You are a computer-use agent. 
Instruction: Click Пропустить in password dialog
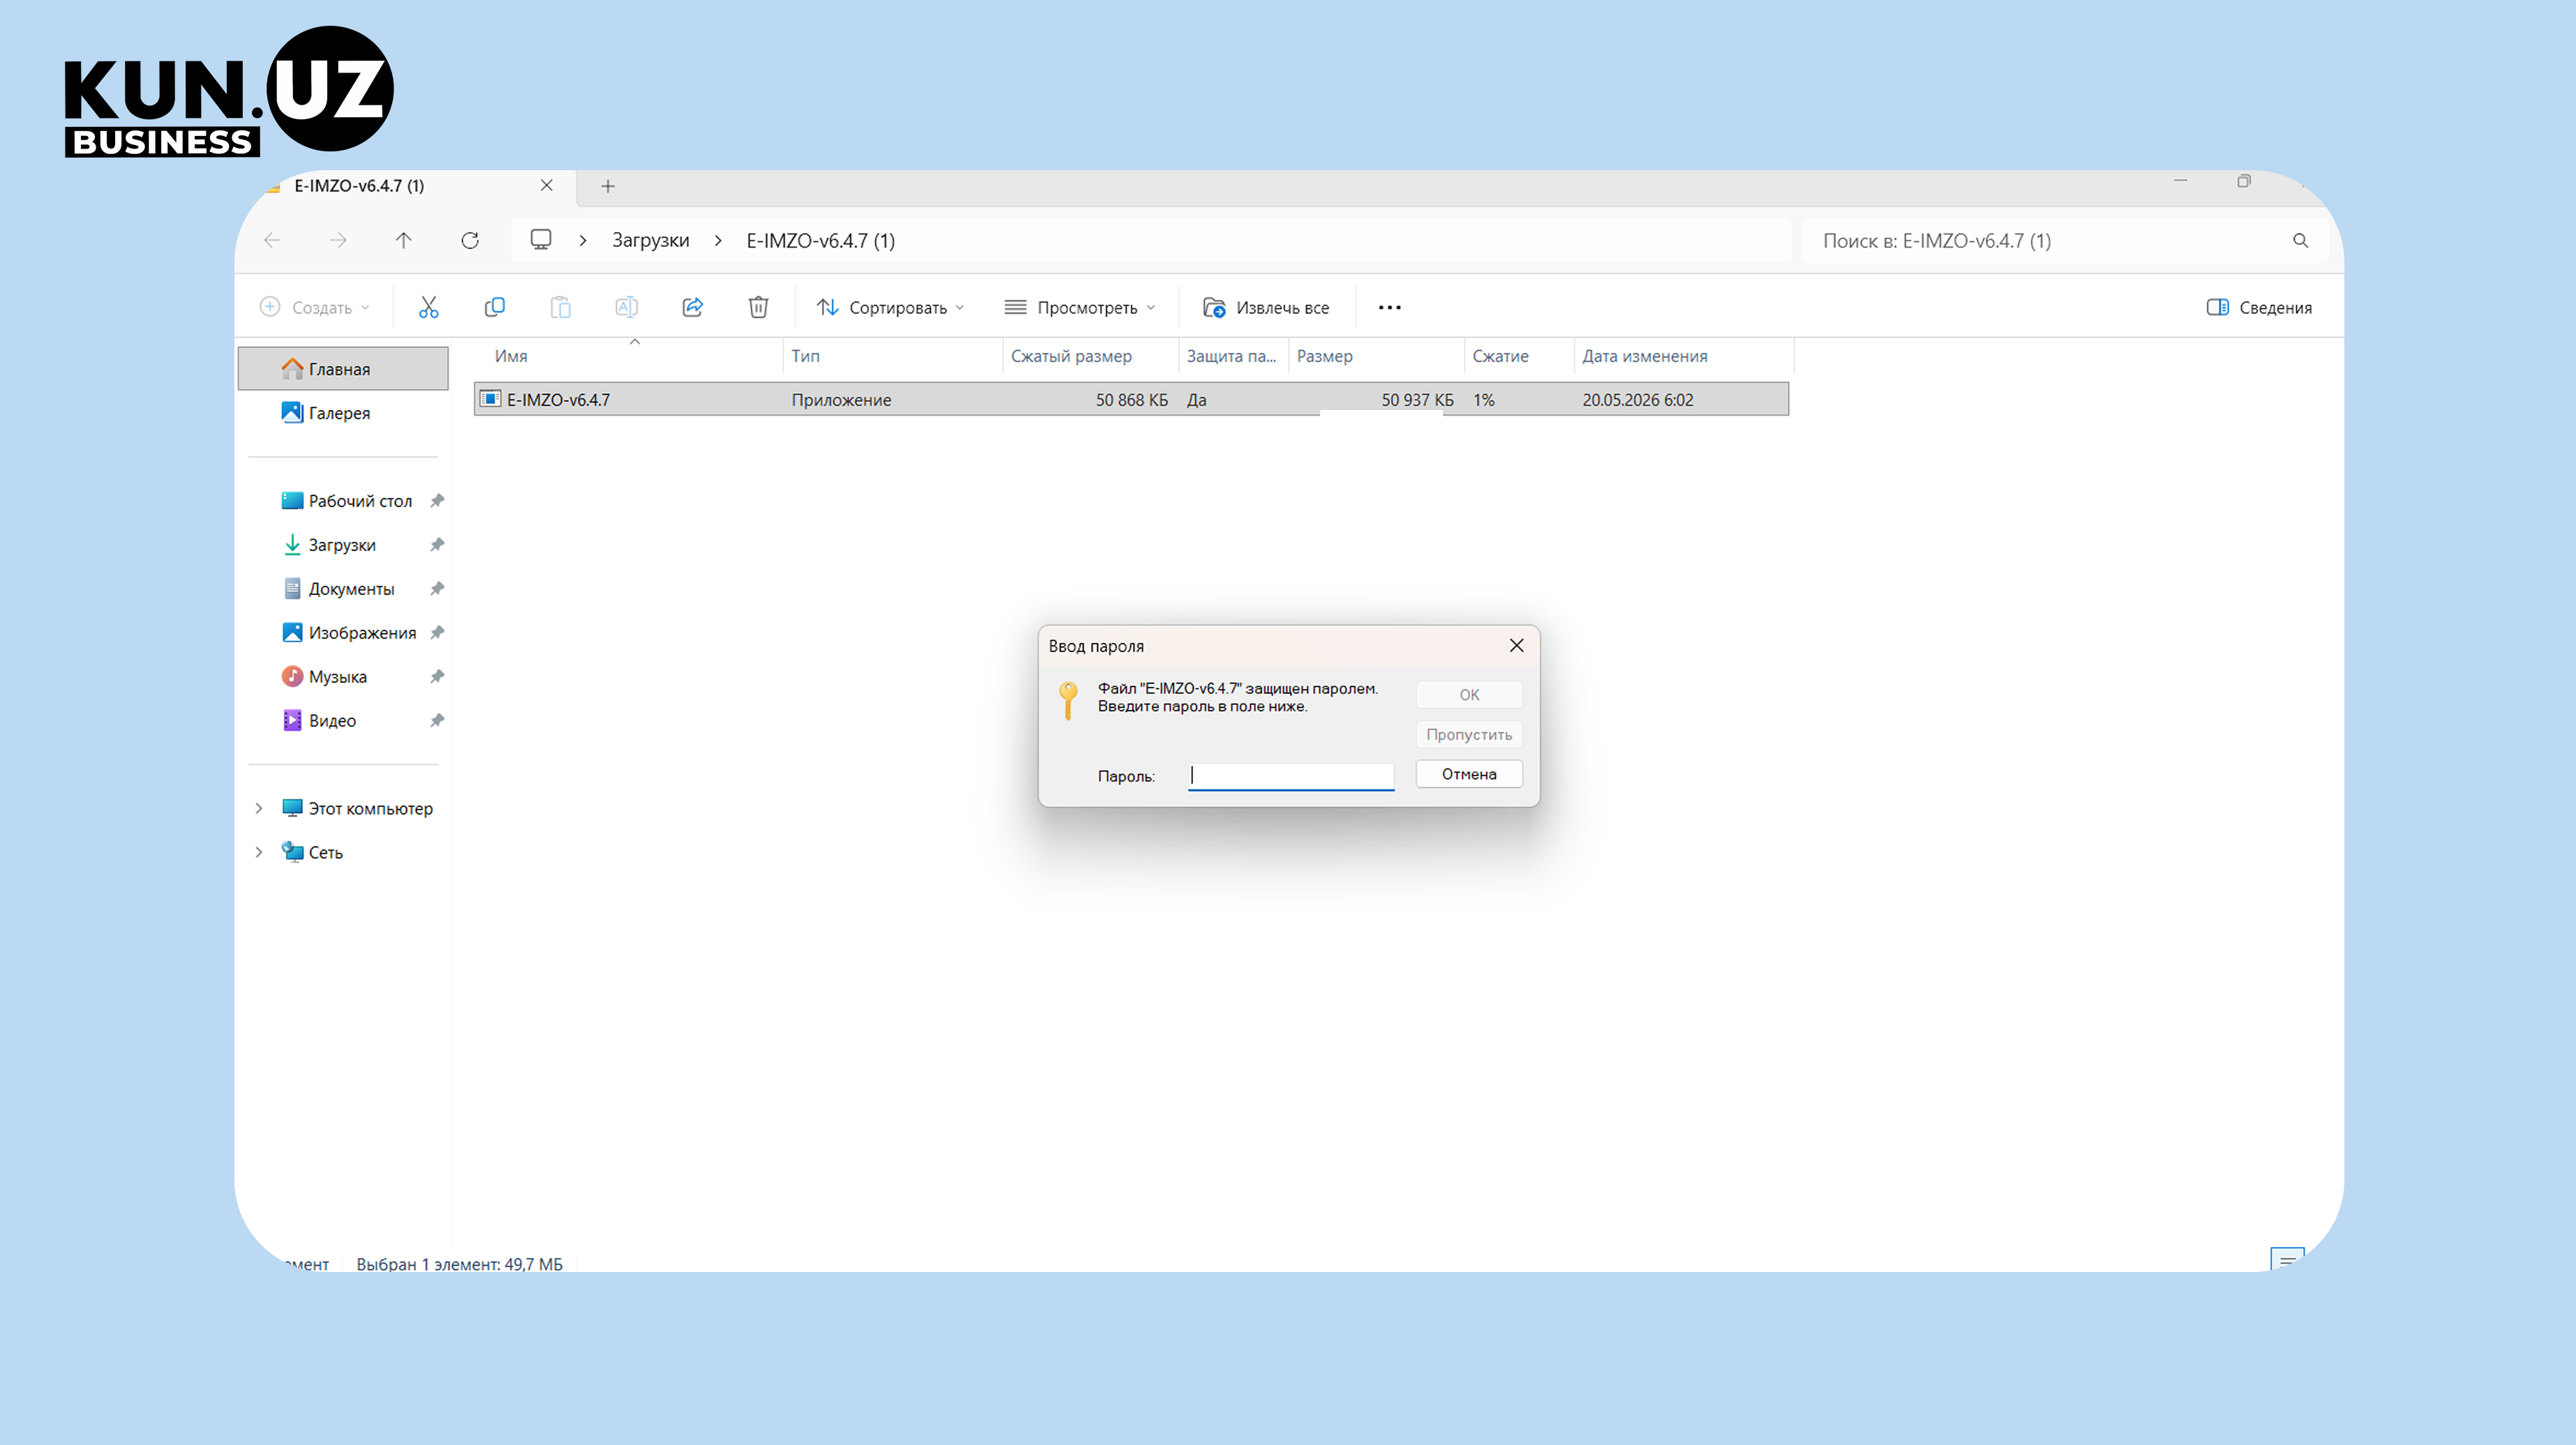coord(1468,734)
